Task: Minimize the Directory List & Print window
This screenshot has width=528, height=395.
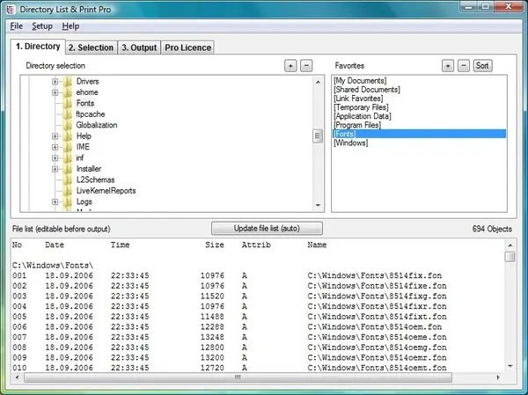Action: [x=469, y=7]
